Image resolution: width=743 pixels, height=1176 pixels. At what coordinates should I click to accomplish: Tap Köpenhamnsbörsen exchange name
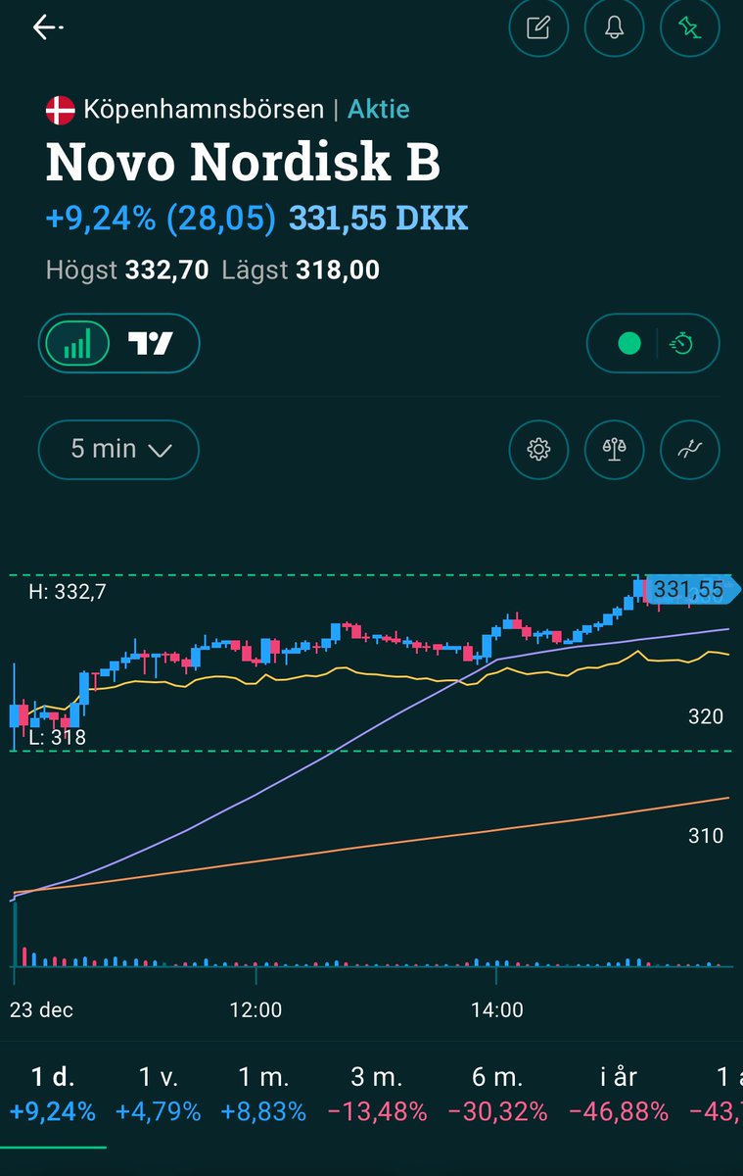204,110
